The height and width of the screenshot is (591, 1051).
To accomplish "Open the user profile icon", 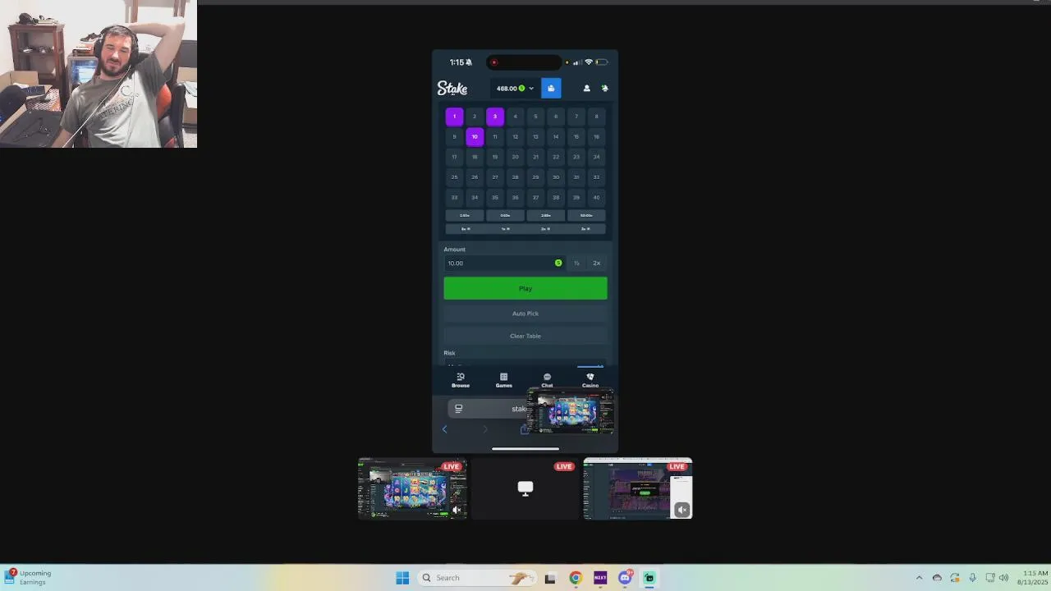I will [586, 88].
